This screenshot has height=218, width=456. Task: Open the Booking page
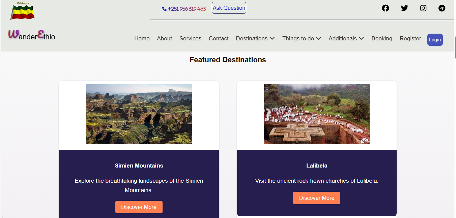click(x=382, y=38)
